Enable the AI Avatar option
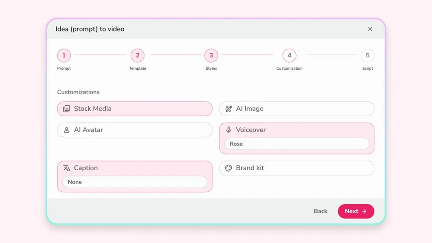432x243 pixels. coord(135,130)
